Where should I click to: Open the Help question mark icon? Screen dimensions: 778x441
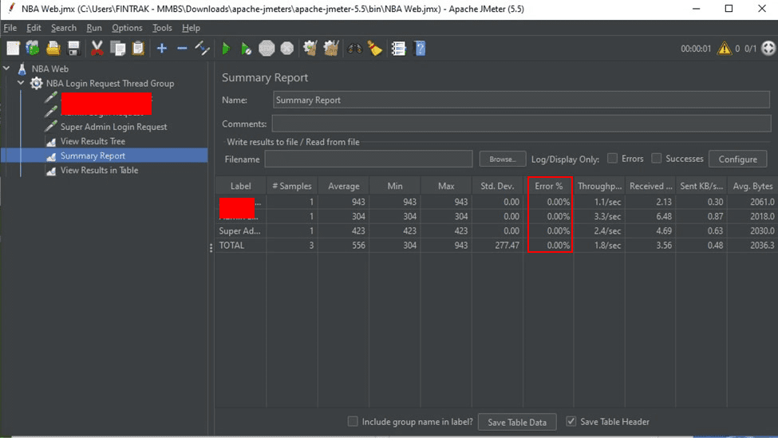tap(420, 49)
